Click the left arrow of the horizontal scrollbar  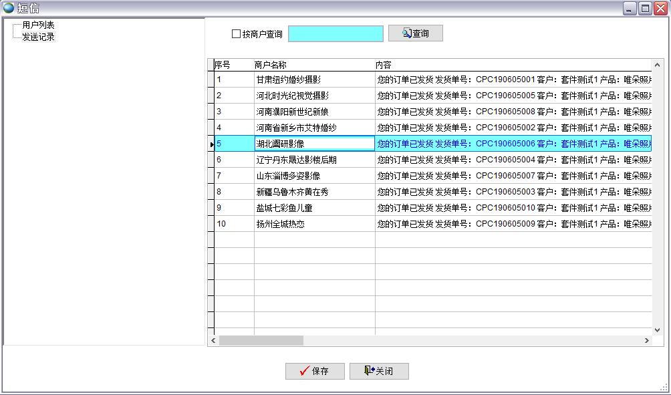[212, 340]
